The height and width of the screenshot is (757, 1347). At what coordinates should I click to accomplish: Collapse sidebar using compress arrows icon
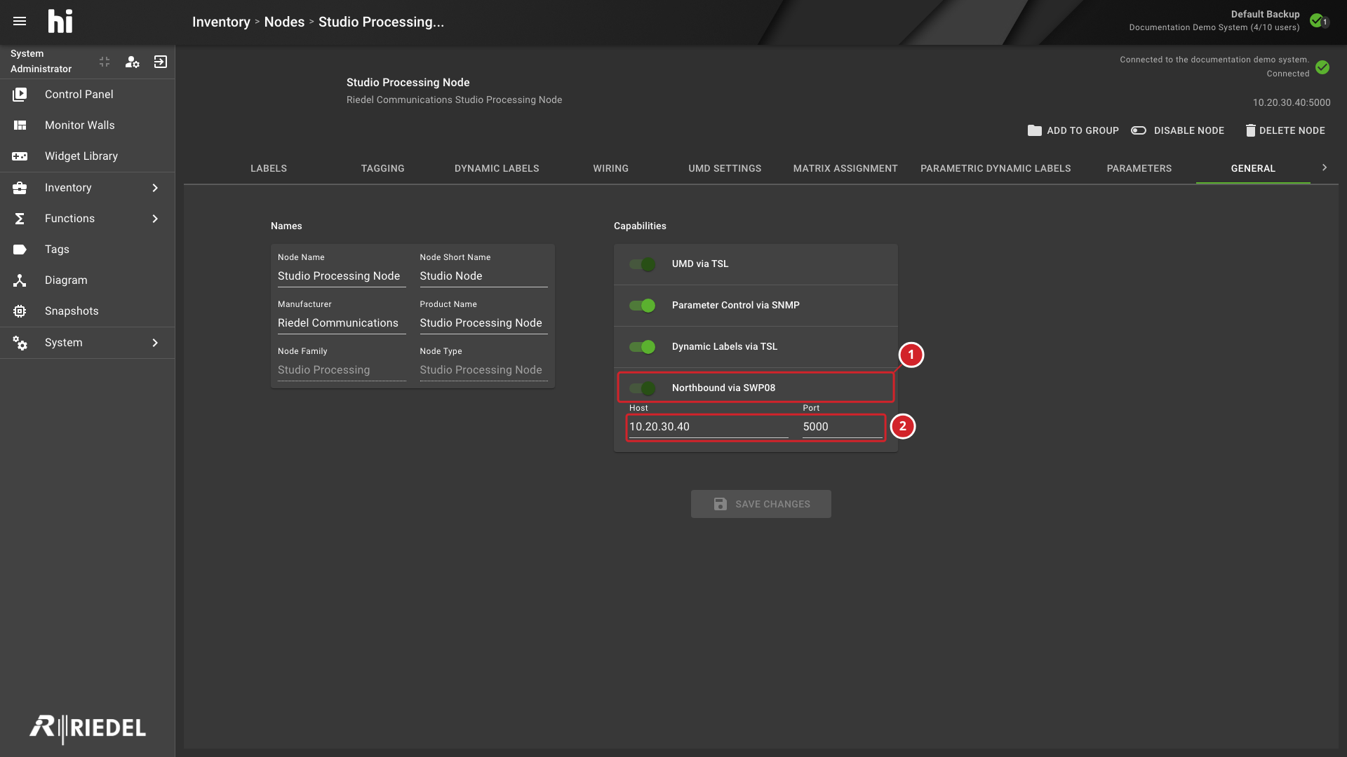pyautogui.click(x=105, y=62)
